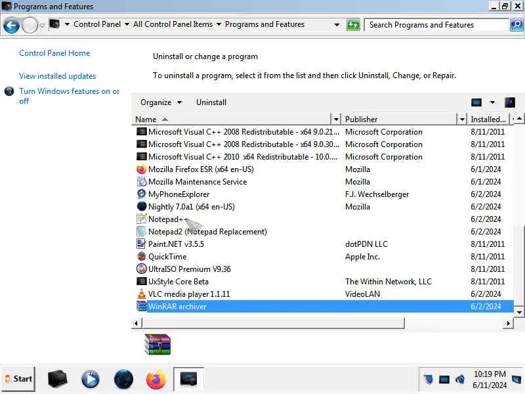
Task: Click the taskbar clock showing 10:19 PM
Action: point(490,380)
